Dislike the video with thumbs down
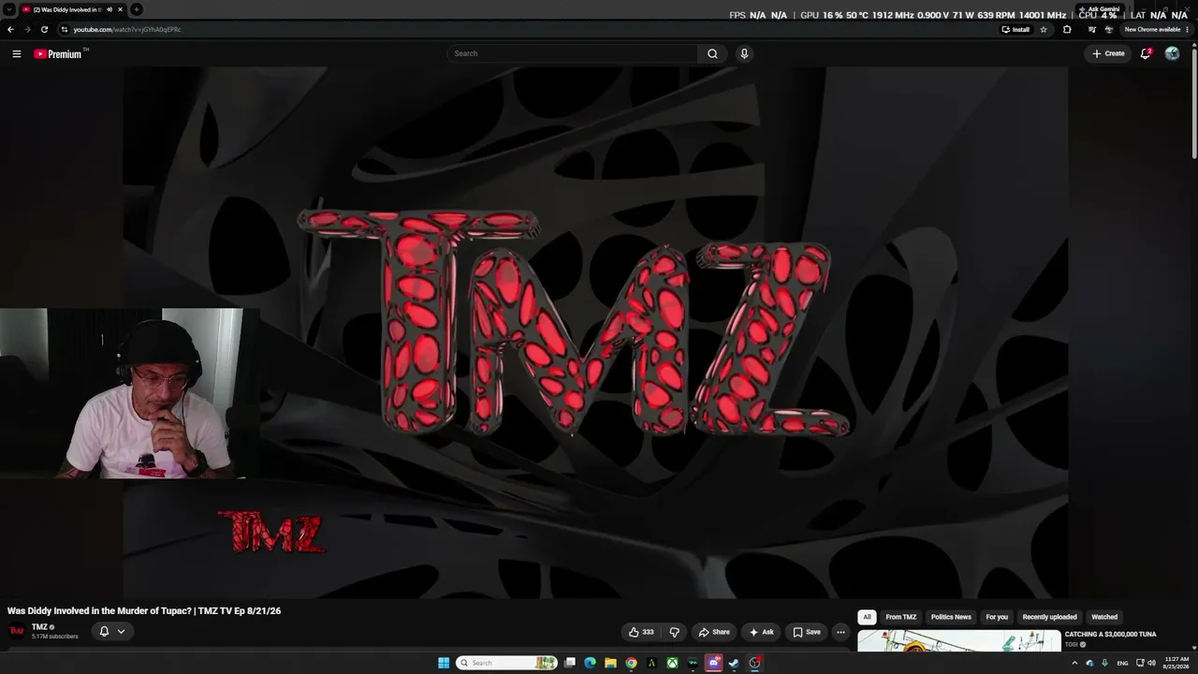 point(674,632)
